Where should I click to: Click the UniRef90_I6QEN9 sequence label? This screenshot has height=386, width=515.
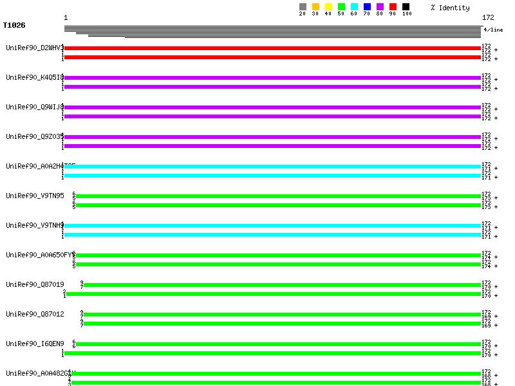coord(34,344)
